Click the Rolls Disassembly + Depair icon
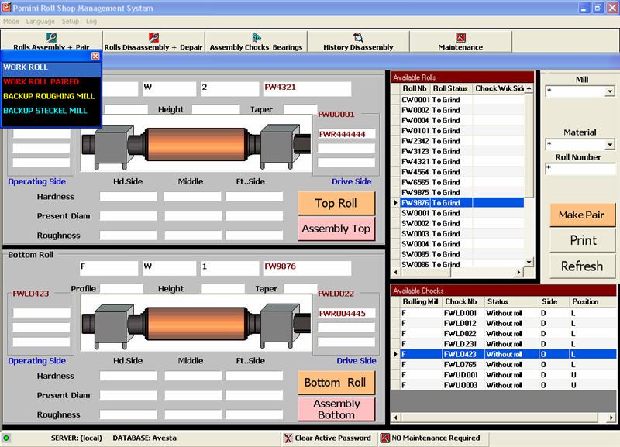This screenshot has width=620, height=447. coord(153,37)
